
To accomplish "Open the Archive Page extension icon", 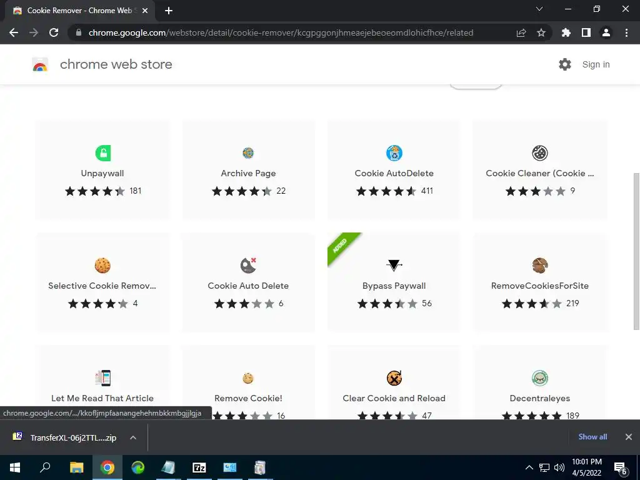I will pyautogui.click(x=248, y=153).
